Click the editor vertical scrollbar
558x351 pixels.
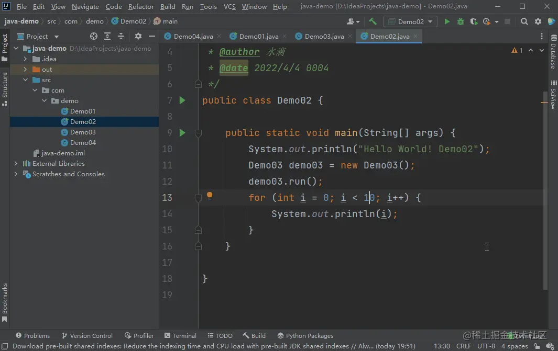click(x=545, y=190)
